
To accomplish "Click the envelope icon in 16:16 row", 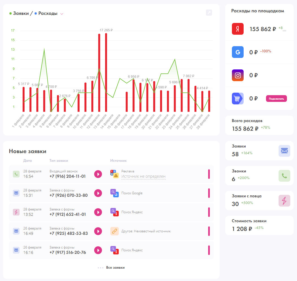I will coord(16,250).
